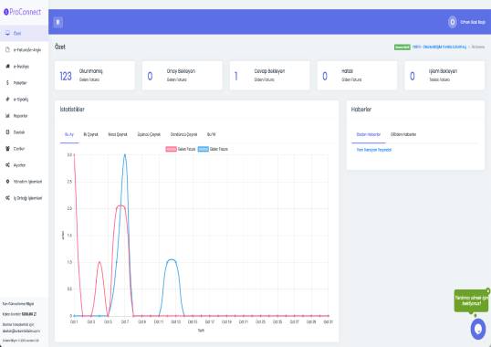Open Raporlar bar chart icon
491x347 pixels.
(x=8, y=116)
